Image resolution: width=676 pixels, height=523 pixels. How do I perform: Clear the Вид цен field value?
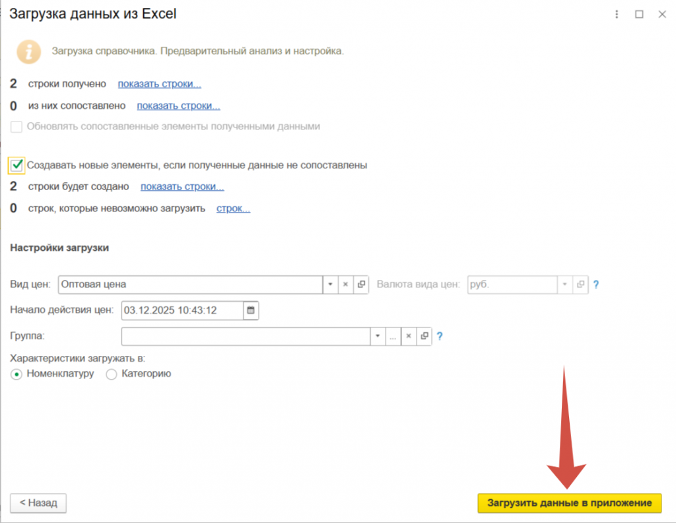tap(346, 285)
